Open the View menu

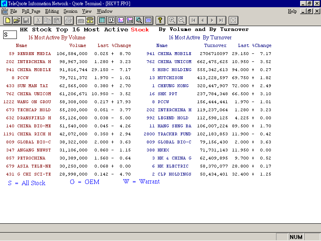(87, 11)
